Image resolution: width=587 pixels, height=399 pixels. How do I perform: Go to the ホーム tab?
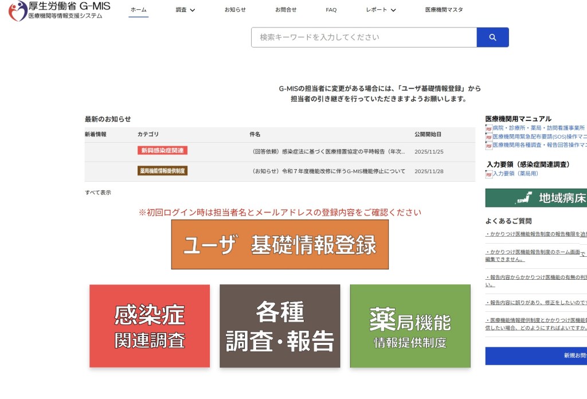pos(138,10)
